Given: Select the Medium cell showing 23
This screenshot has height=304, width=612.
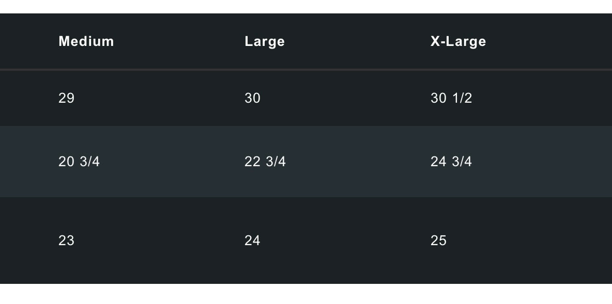Looking at the screenshot, I should pos(67,241).
